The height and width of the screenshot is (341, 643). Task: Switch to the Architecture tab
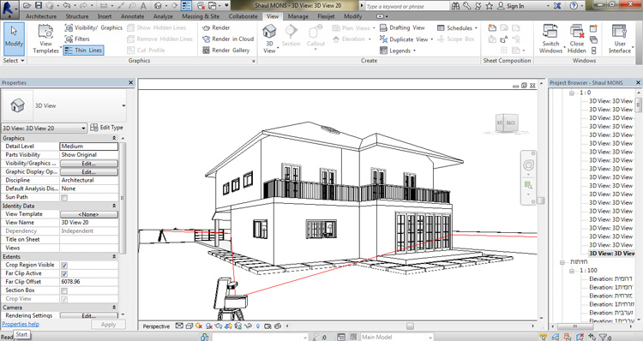[41, 16]
